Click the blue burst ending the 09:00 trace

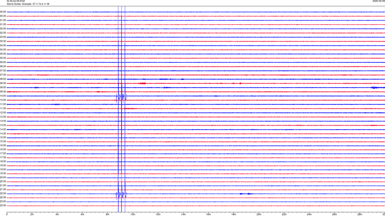378,88
